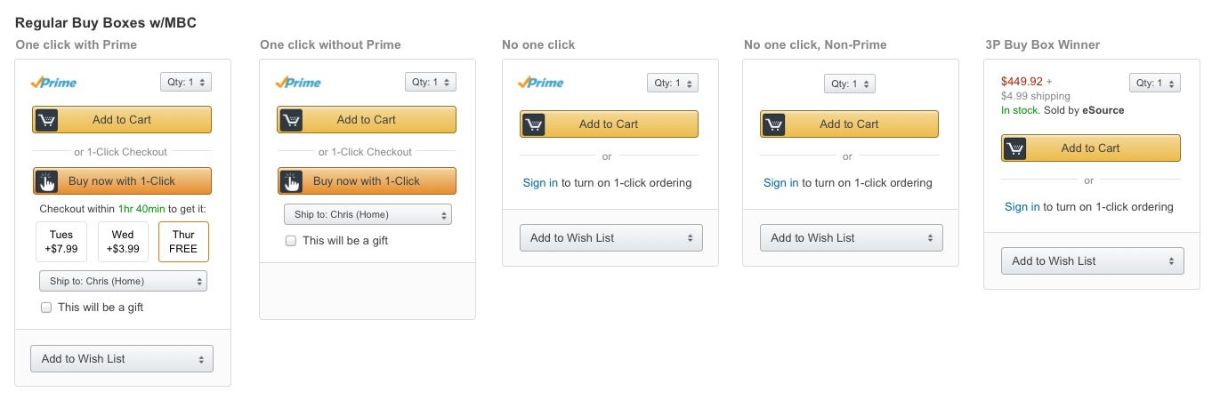Image resolution: width=1220 pixels, height=416 pixels.
Task: Click the 1-Click hand icon in first box
Action: pos(47,181)
